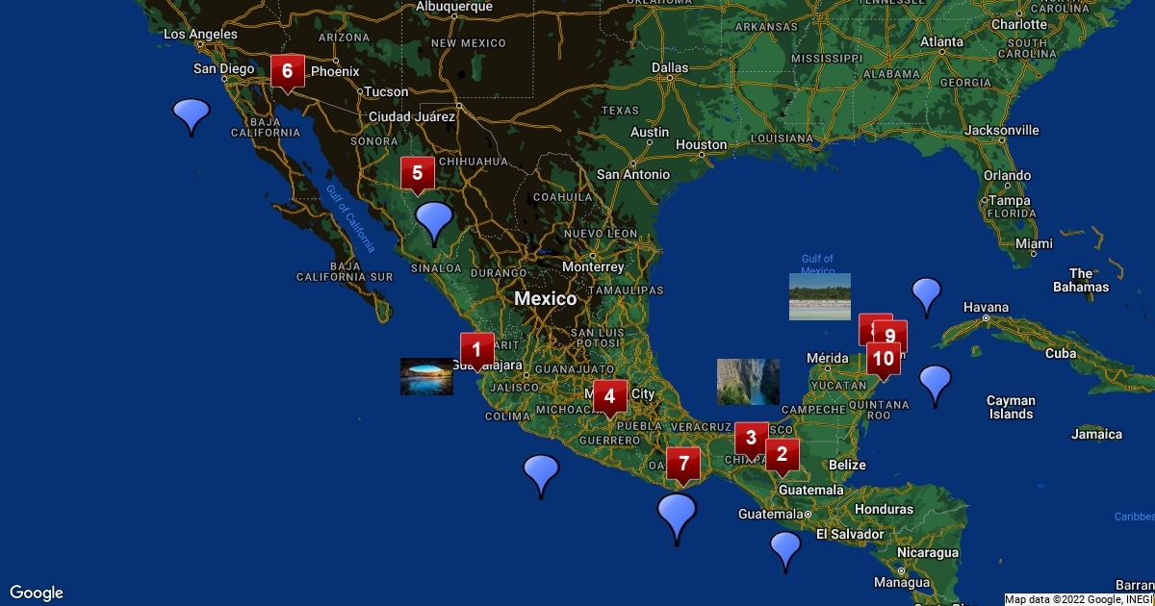Screen dimensions: 1155x606
Task: Select red marker number 9 near Cancún
Action: [x=891, y=337]
